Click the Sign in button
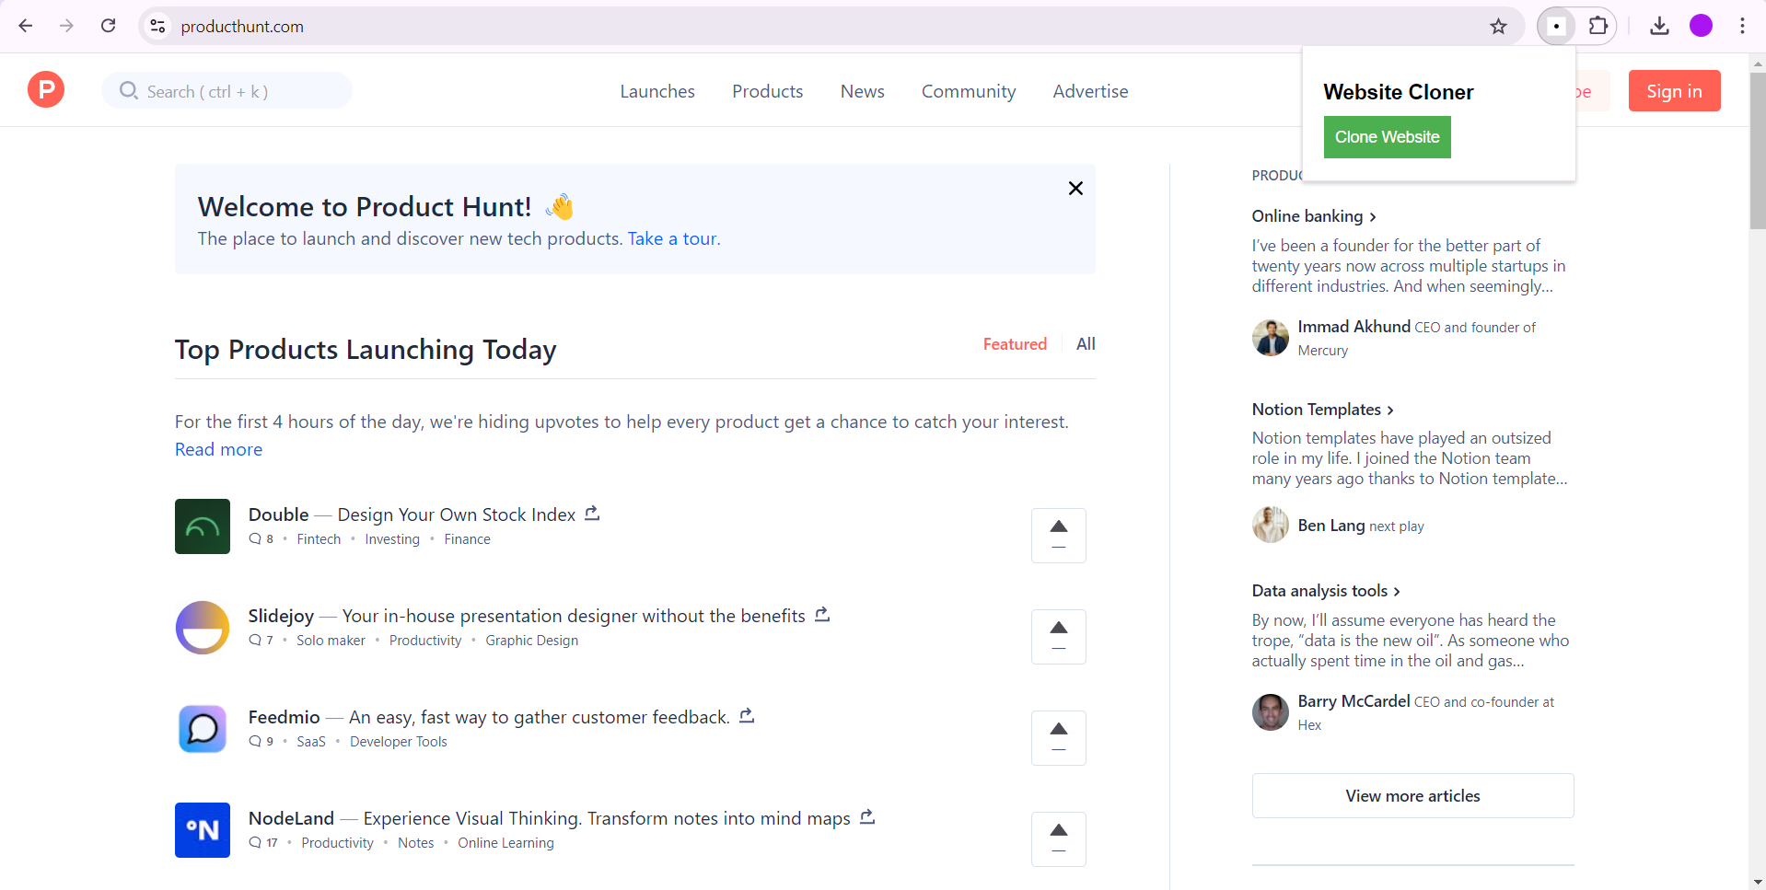 [x=1674, y=91]
